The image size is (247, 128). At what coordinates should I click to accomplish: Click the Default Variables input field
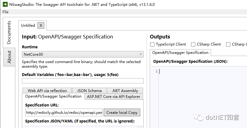82,81
